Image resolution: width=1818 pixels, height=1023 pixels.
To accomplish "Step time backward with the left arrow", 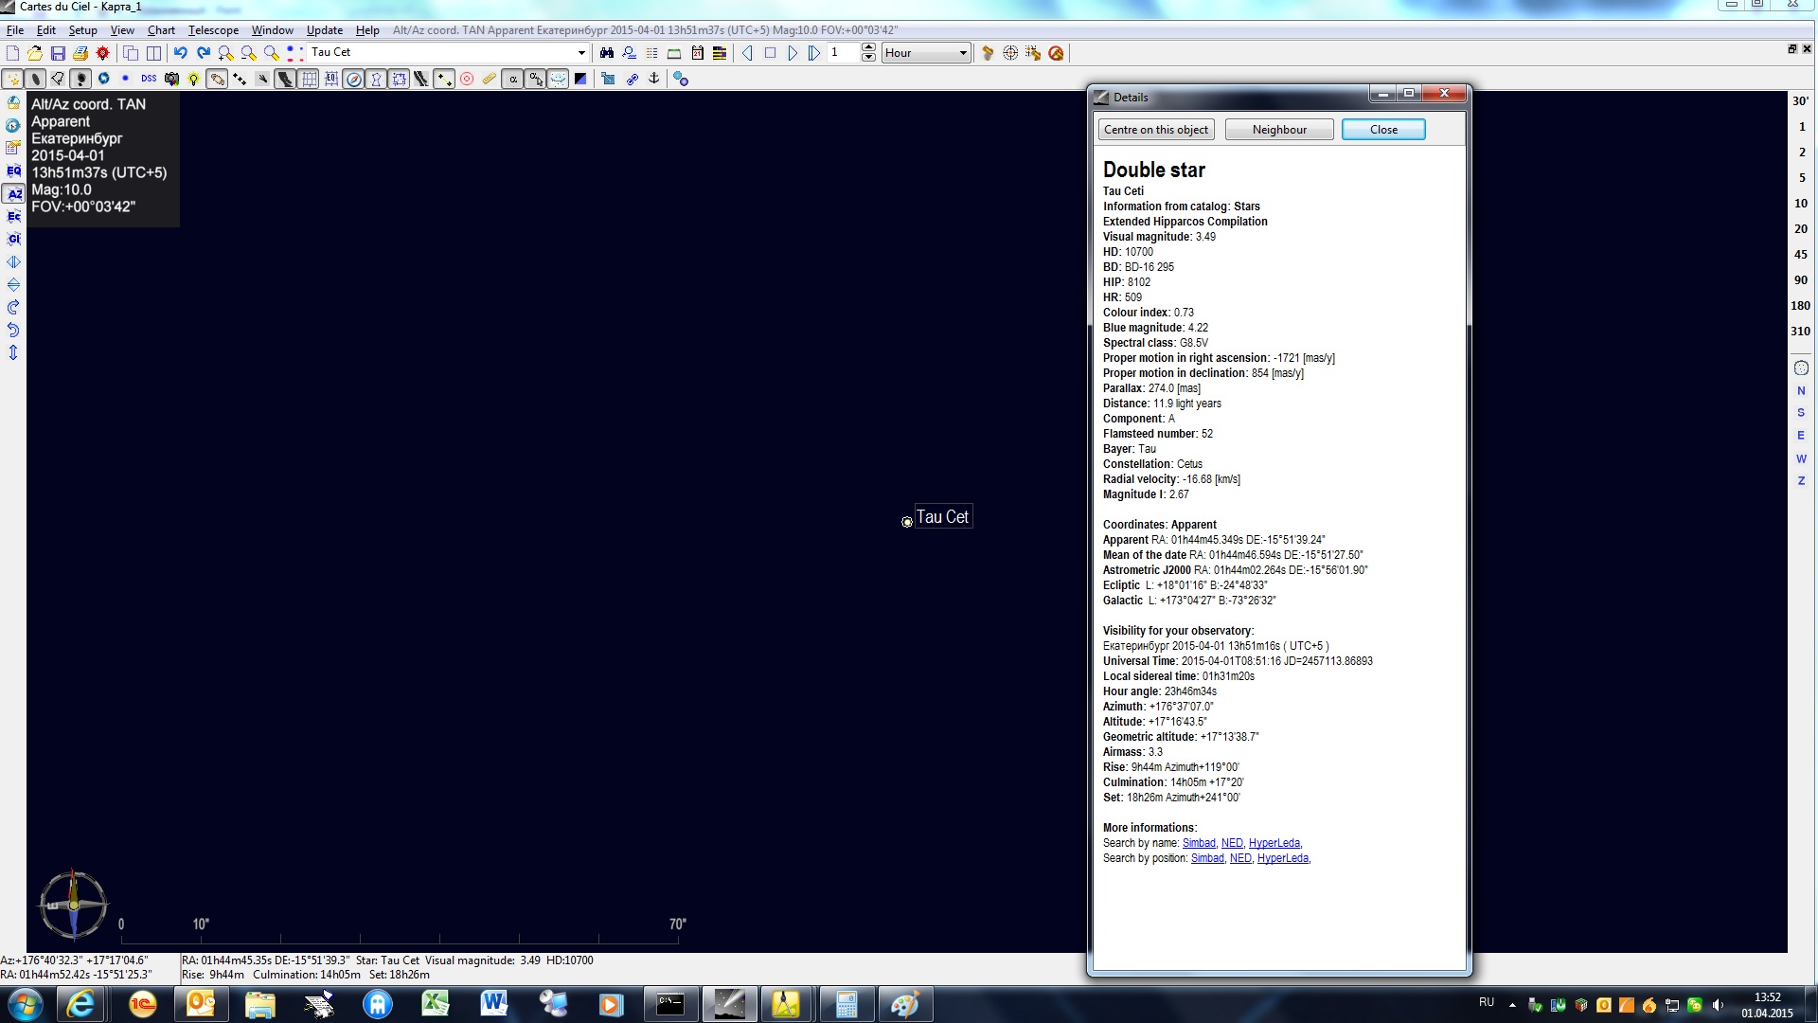I will click(747, 53).
